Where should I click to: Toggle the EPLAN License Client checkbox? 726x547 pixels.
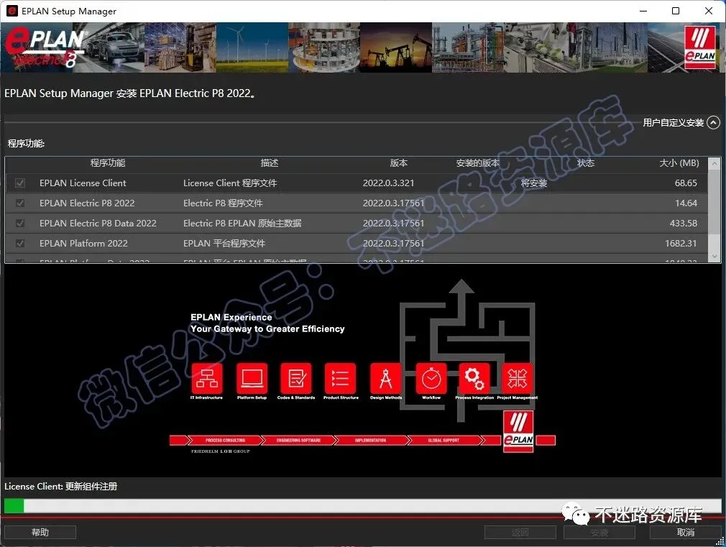pos(20,183)
